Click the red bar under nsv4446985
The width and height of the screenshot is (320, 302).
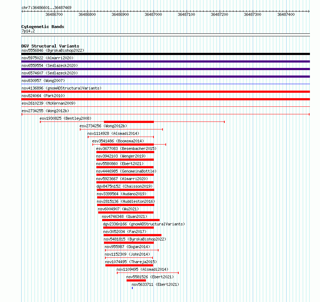(125, 175)
